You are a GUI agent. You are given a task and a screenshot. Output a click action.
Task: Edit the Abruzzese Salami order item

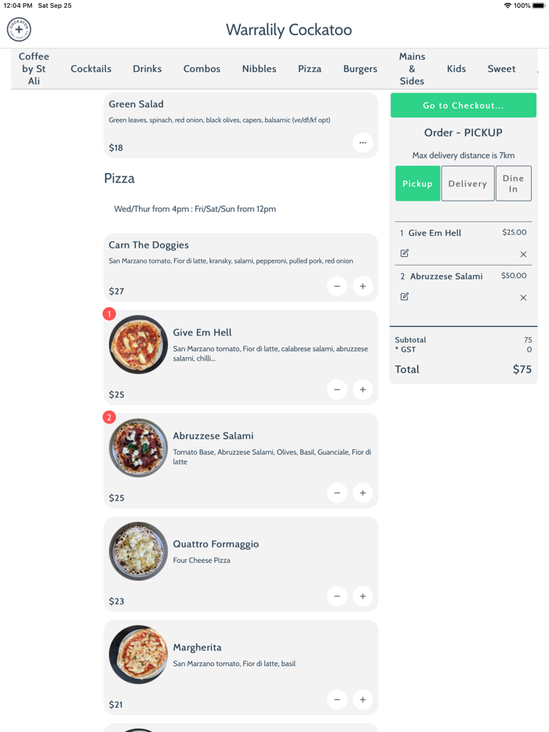point(405,296)
